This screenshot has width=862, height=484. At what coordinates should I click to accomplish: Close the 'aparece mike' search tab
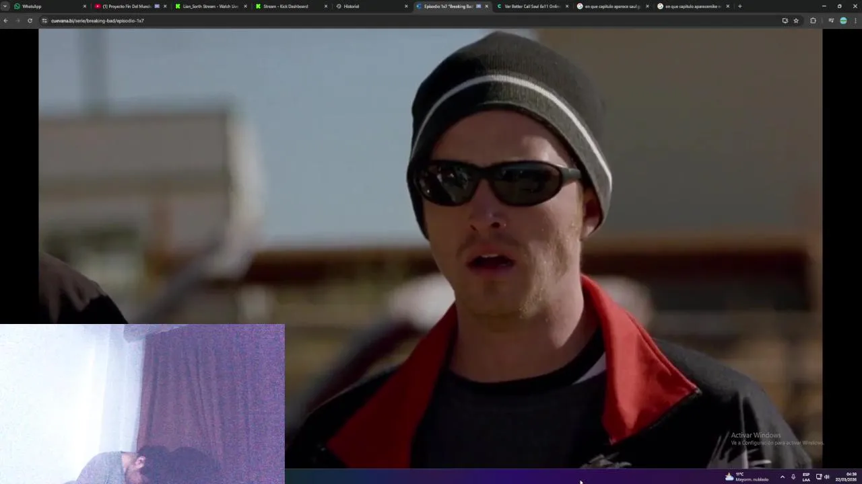(x=727, y=6)
